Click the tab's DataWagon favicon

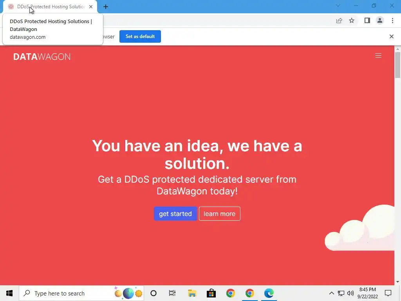coord(11,7)
